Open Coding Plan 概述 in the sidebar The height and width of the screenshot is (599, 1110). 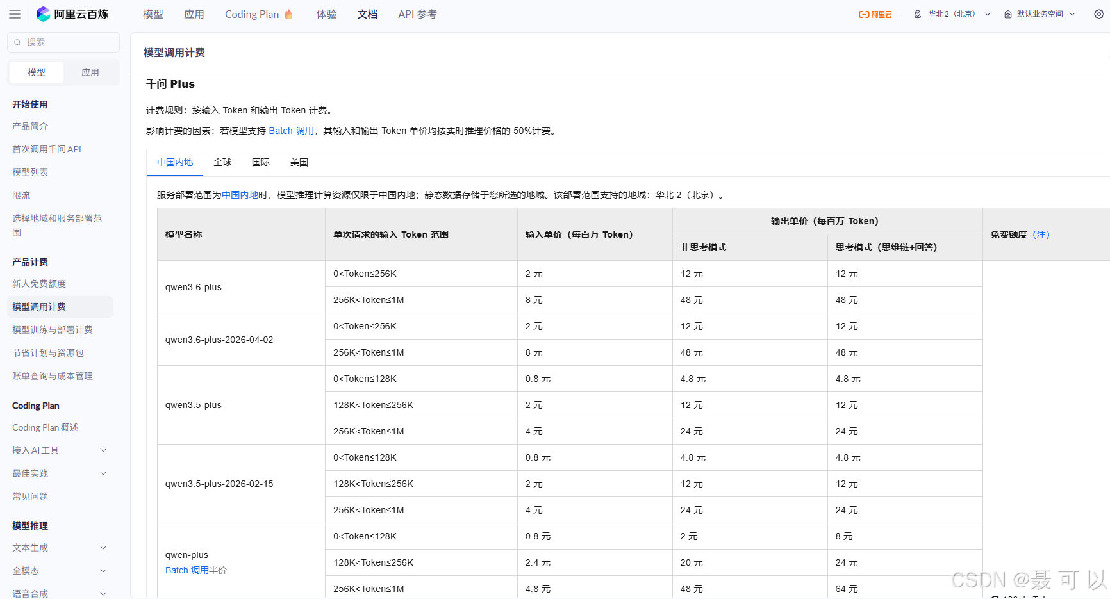46,427
